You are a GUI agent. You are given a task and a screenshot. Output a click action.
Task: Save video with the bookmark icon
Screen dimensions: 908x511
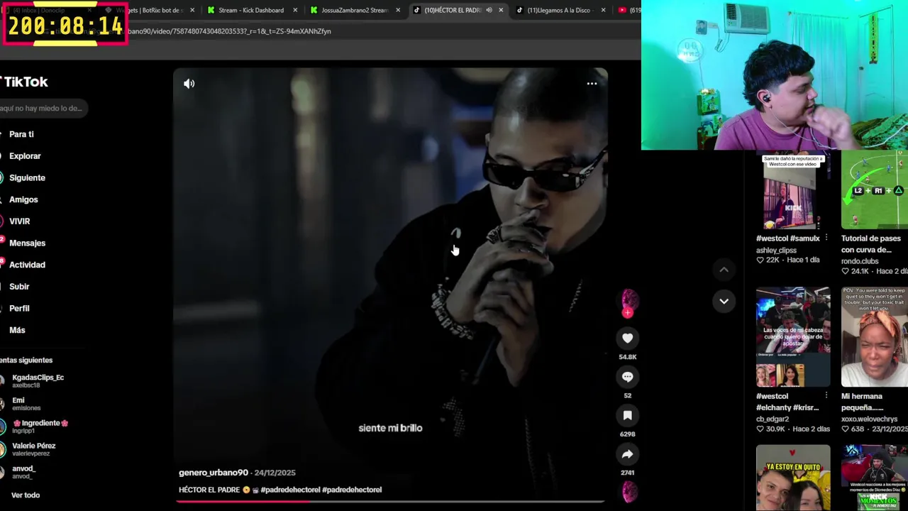tap(627, 415)
